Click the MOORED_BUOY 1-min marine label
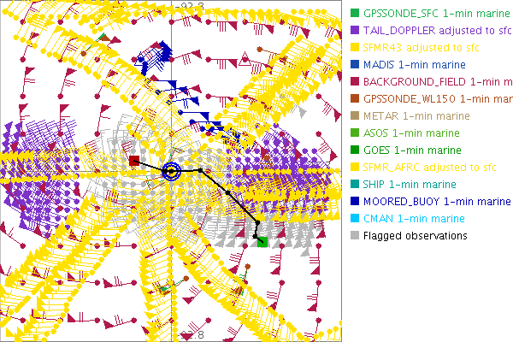The image size is (513, 342). (437, 202)
